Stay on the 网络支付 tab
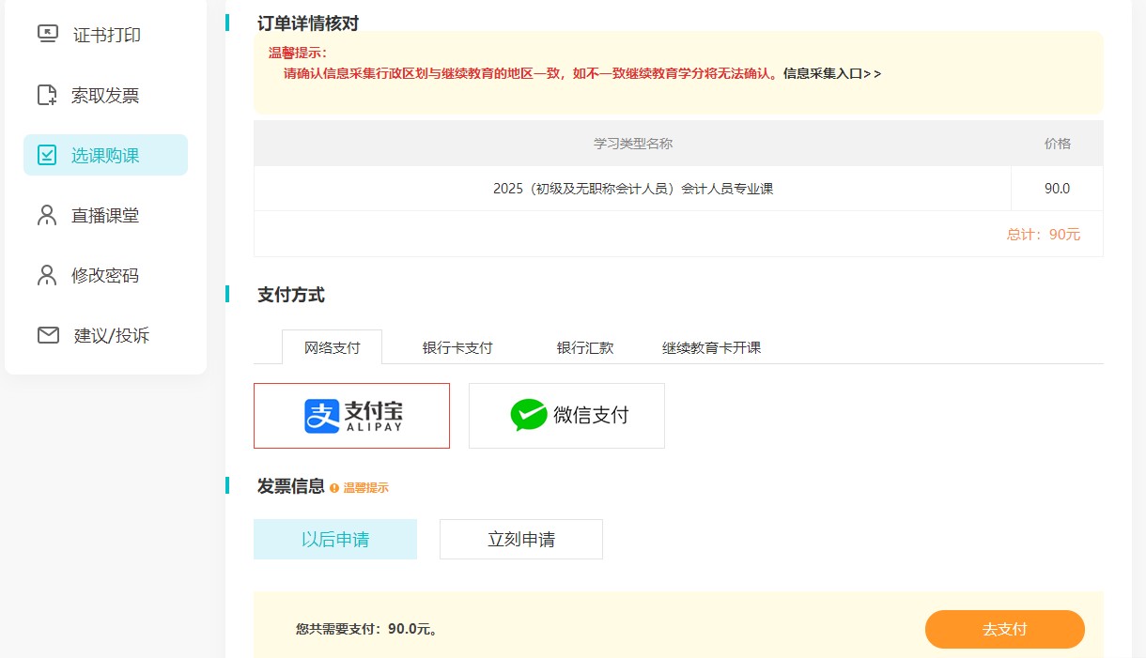 click(332, 346)
